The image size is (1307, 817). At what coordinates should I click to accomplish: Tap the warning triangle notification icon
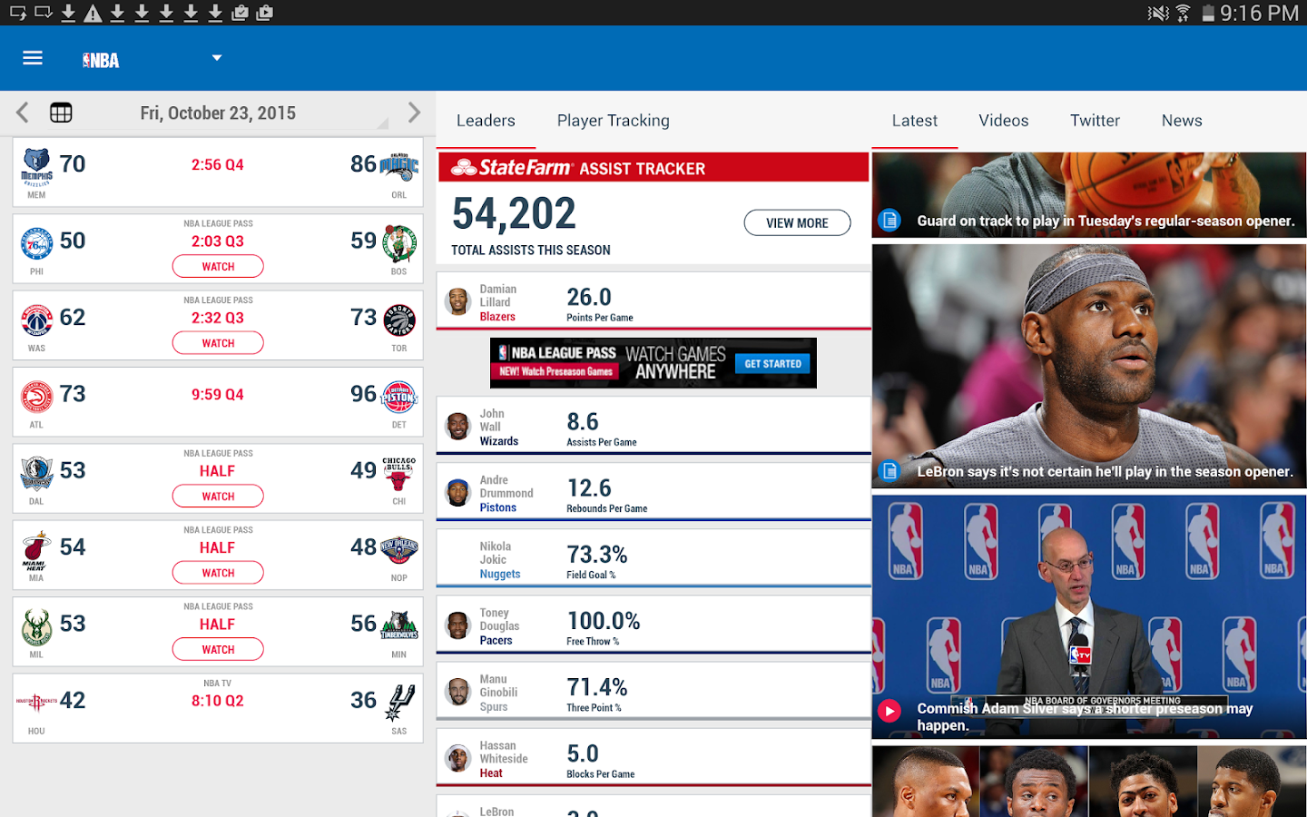(93, 13)
